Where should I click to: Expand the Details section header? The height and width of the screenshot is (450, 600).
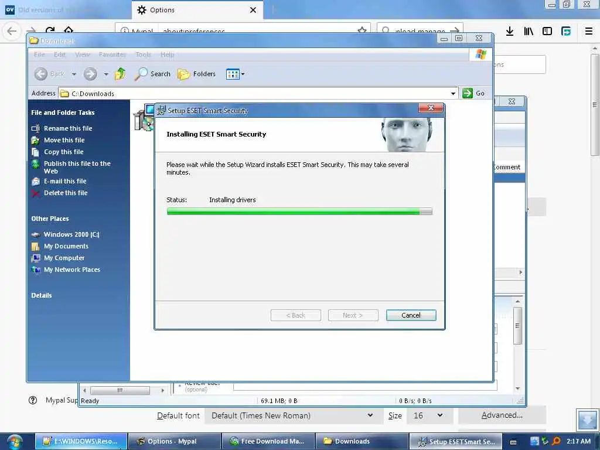pyautogui.click(x=42, y=295)
